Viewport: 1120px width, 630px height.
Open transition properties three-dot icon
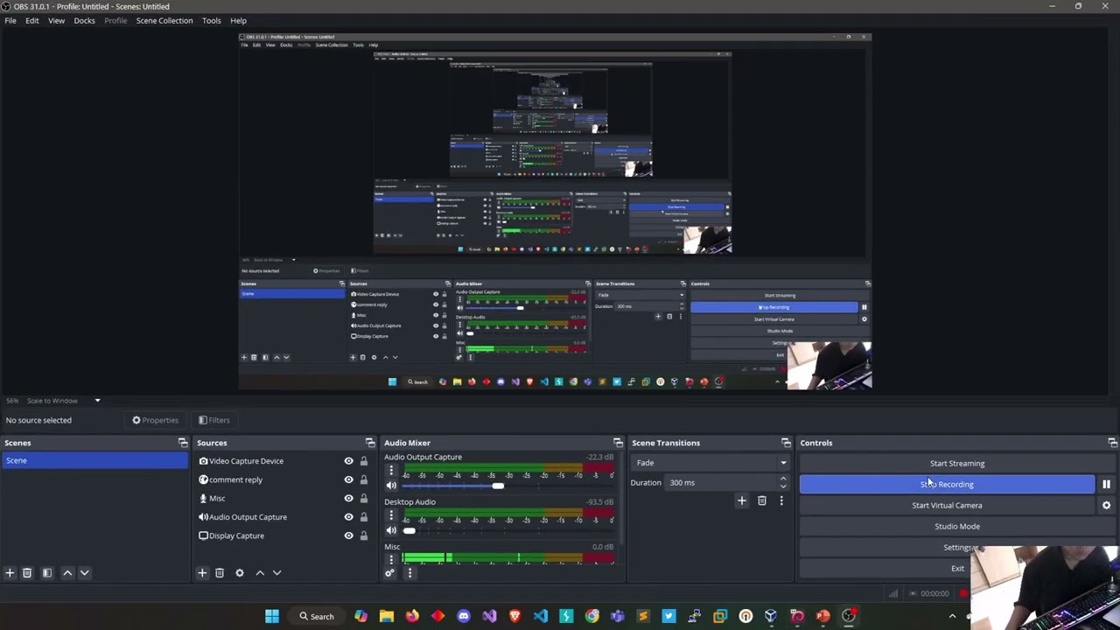(x=781, y=500)
